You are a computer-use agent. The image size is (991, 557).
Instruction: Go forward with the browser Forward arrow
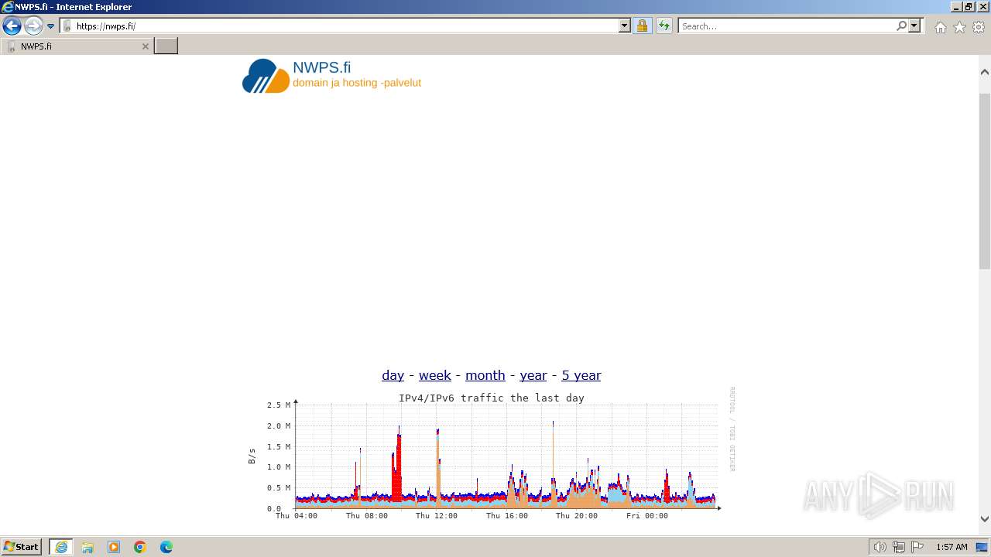click(33, 26)
